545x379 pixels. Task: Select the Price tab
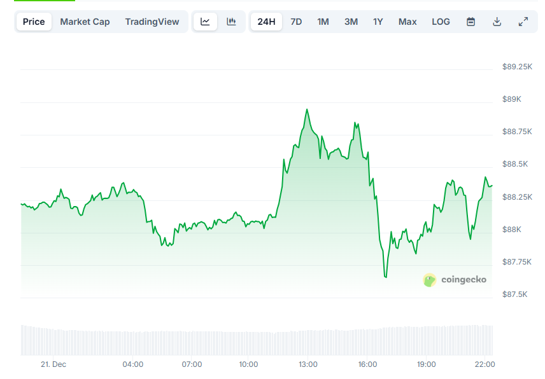34,22
